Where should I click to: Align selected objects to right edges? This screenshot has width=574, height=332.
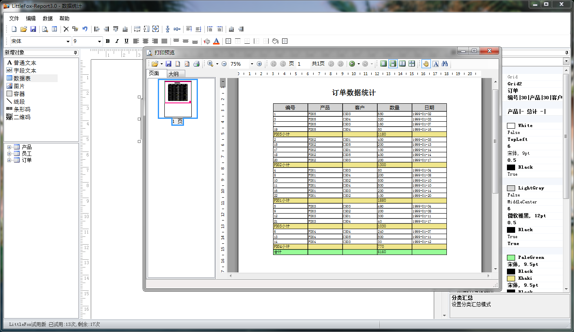[x=106, y=29]
